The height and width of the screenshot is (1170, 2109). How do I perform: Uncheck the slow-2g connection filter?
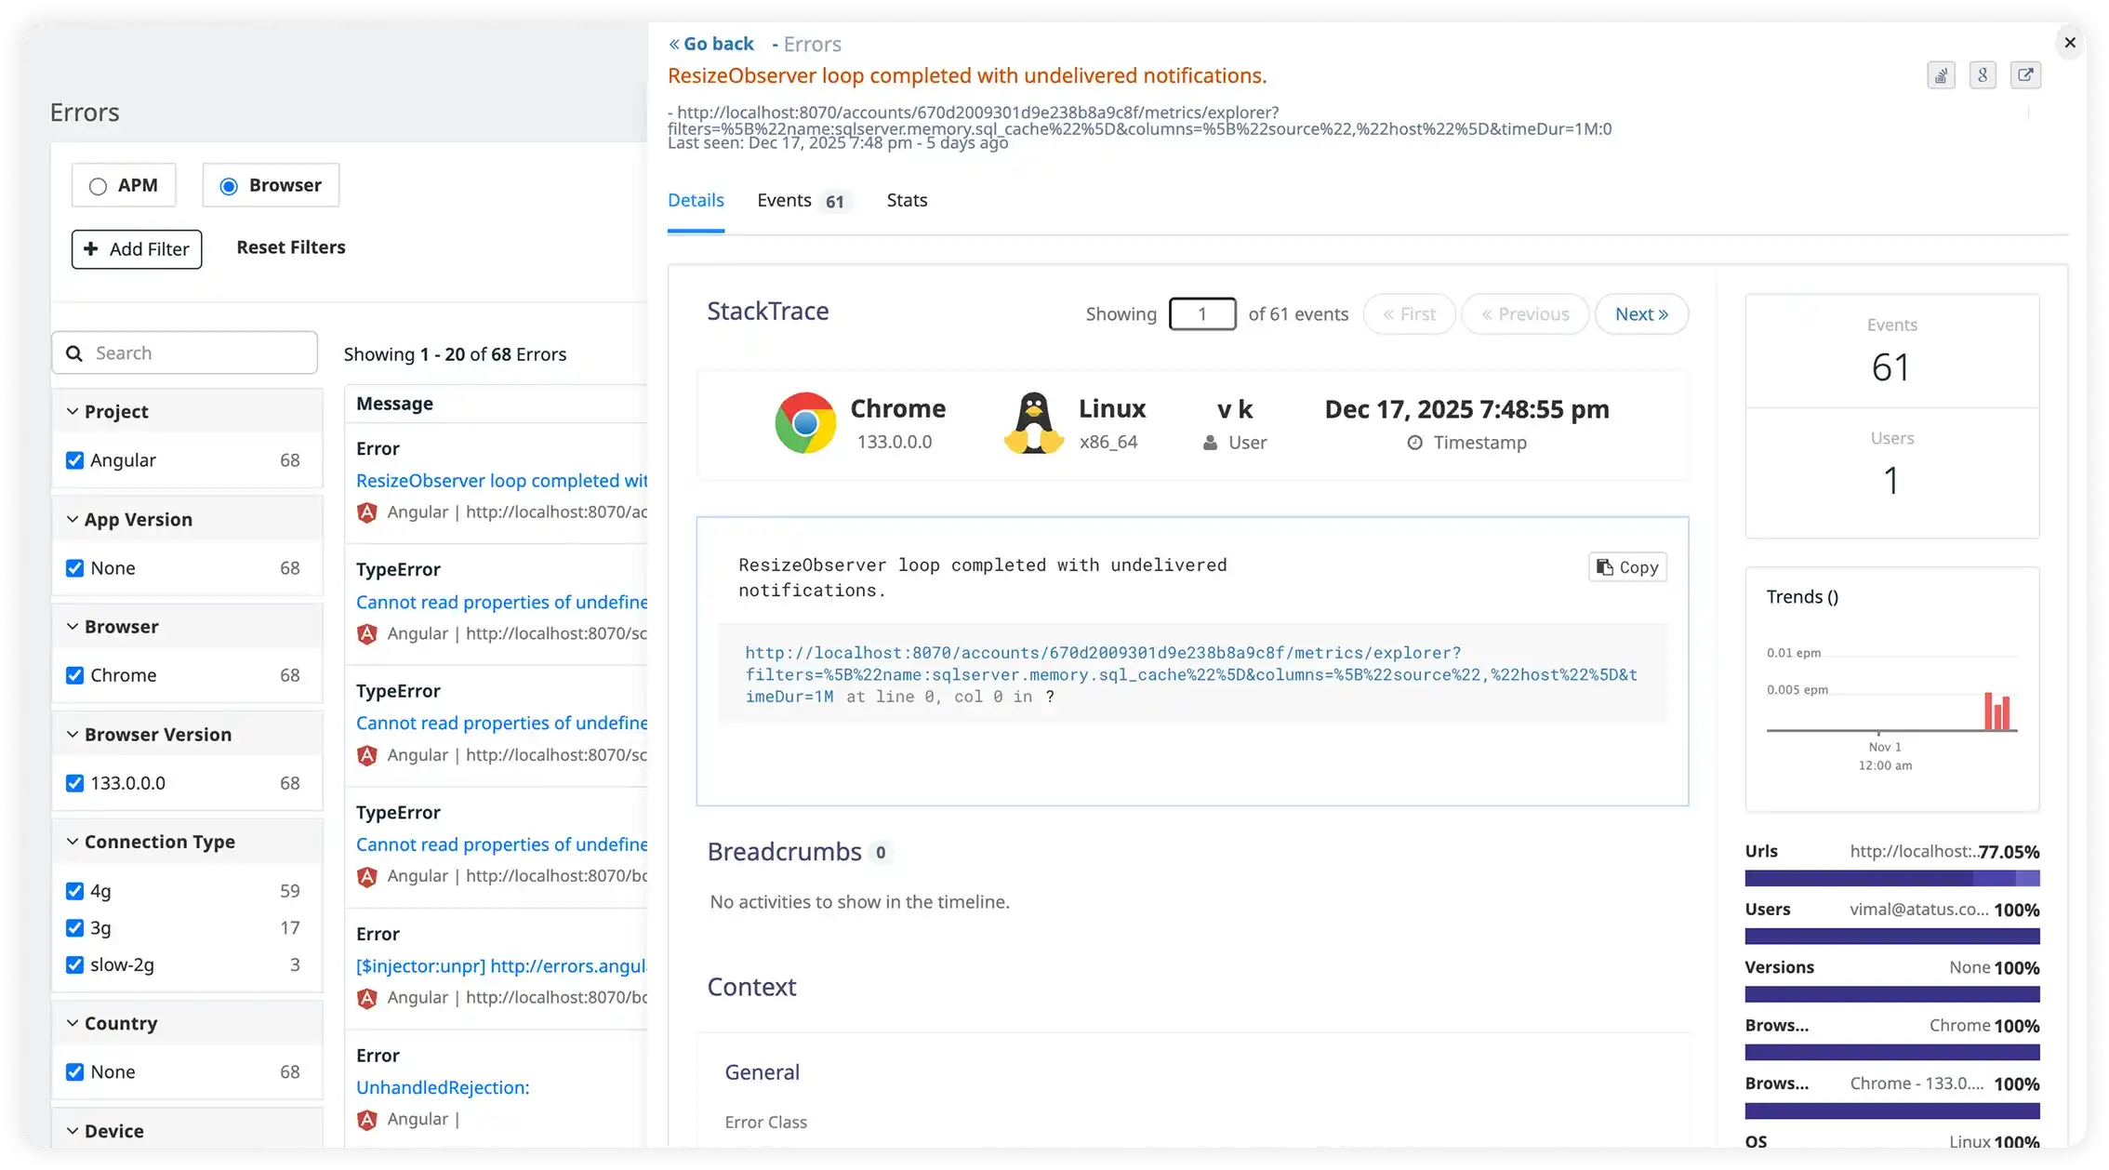tap(75, 964)
